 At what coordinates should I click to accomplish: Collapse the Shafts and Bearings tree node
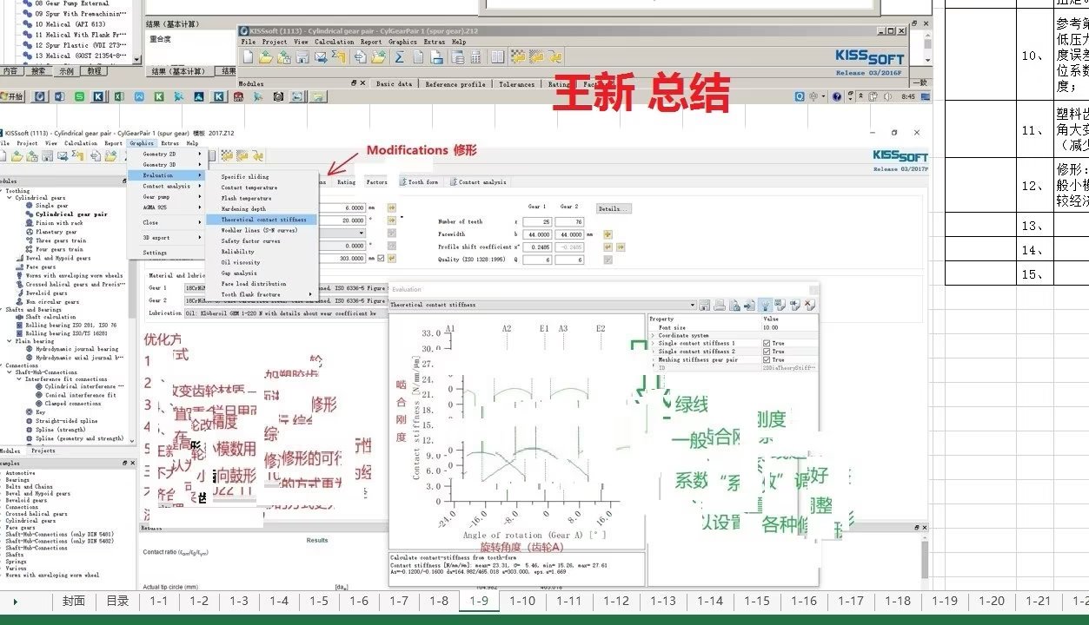coord(3,309)
